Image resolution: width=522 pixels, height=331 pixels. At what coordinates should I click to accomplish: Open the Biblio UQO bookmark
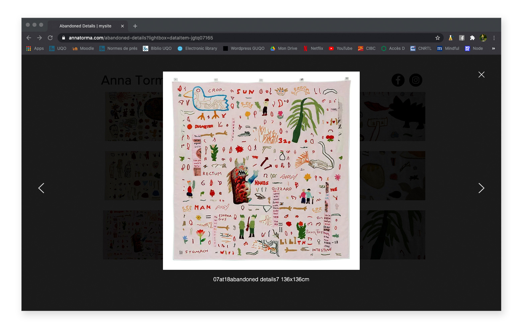[157, 48]
